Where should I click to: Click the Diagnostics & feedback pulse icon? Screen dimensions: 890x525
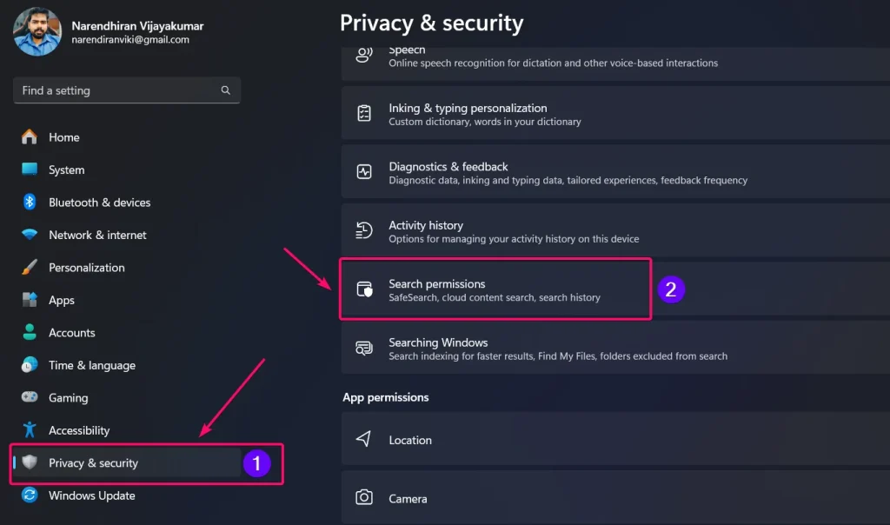pos(364,171)
